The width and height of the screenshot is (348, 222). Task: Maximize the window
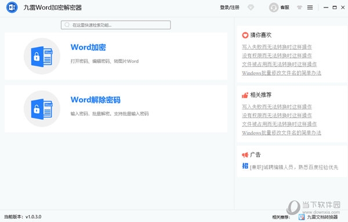coord(335,8)
